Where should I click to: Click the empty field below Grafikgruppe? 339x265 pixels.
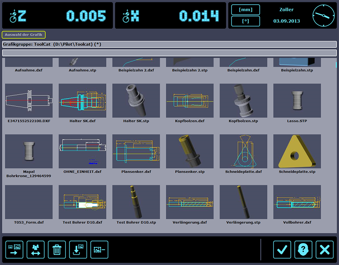[169, 53]
